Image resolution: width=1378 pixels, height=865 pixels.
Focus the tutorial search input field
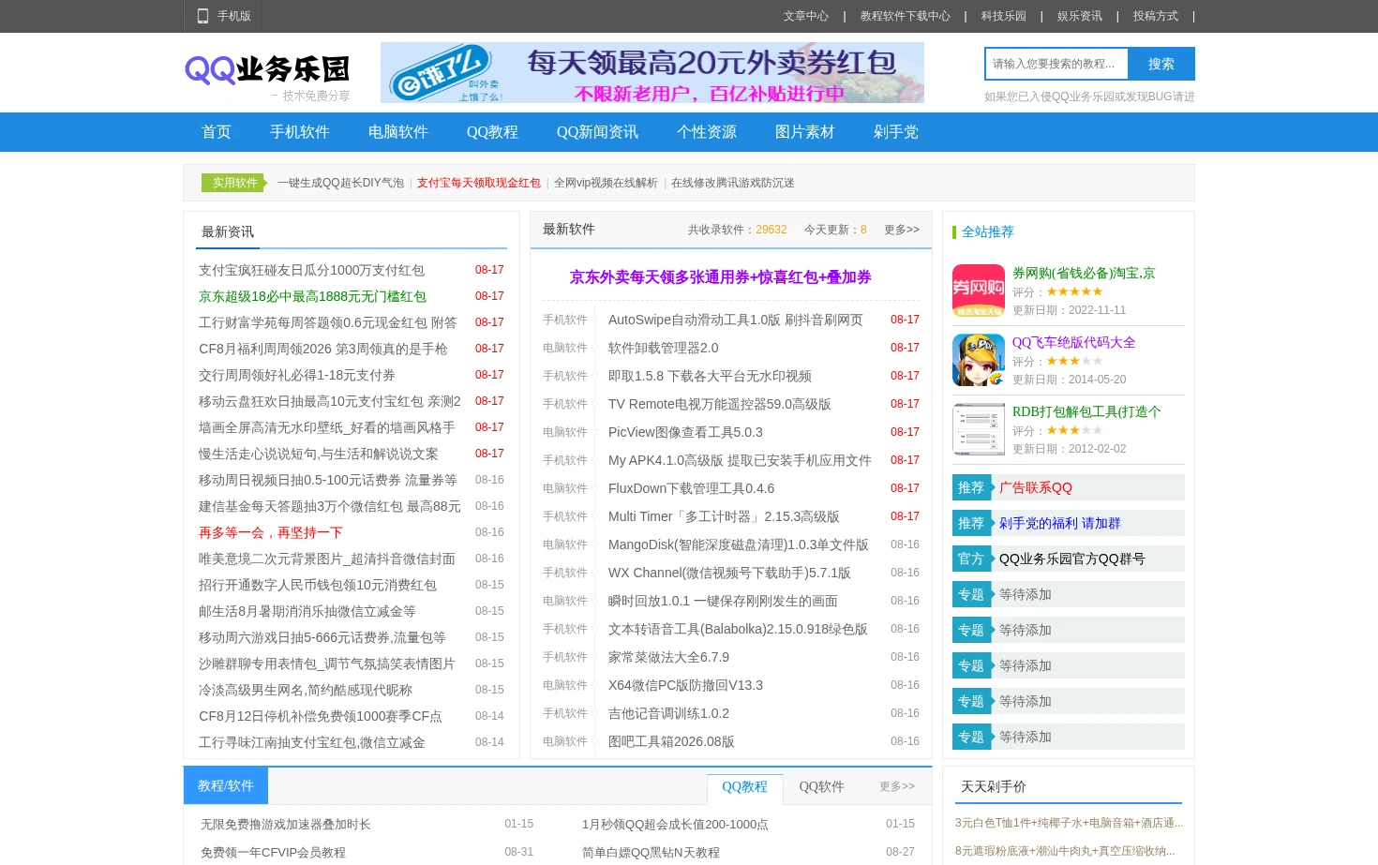(x=1056, y=64)
